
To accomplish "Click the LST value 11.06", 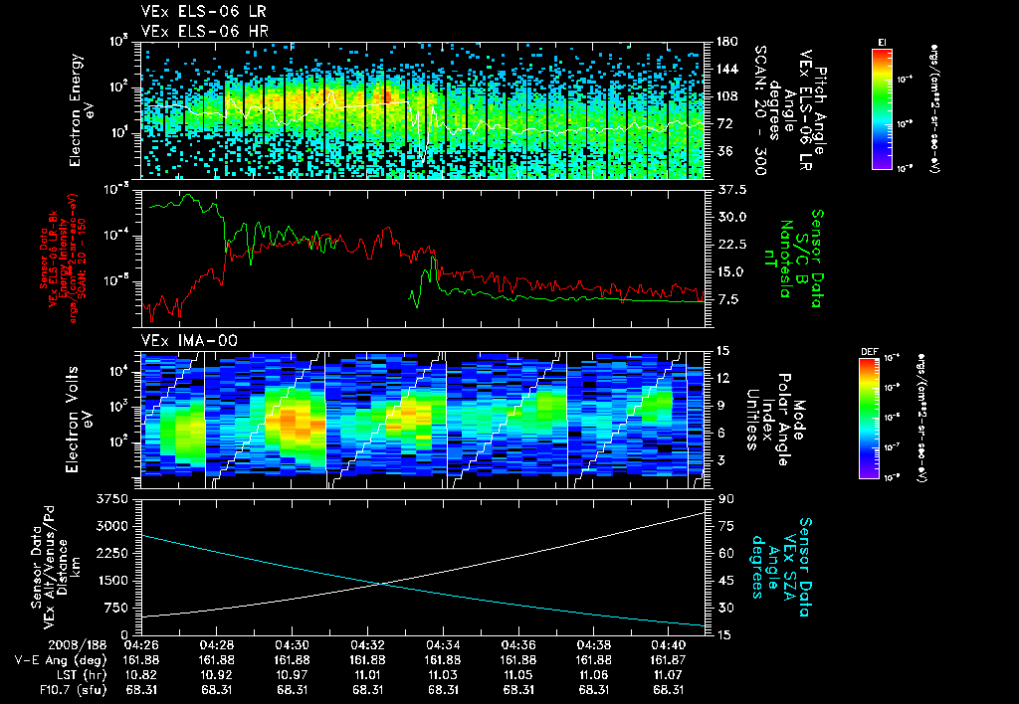I will [593, 675].
